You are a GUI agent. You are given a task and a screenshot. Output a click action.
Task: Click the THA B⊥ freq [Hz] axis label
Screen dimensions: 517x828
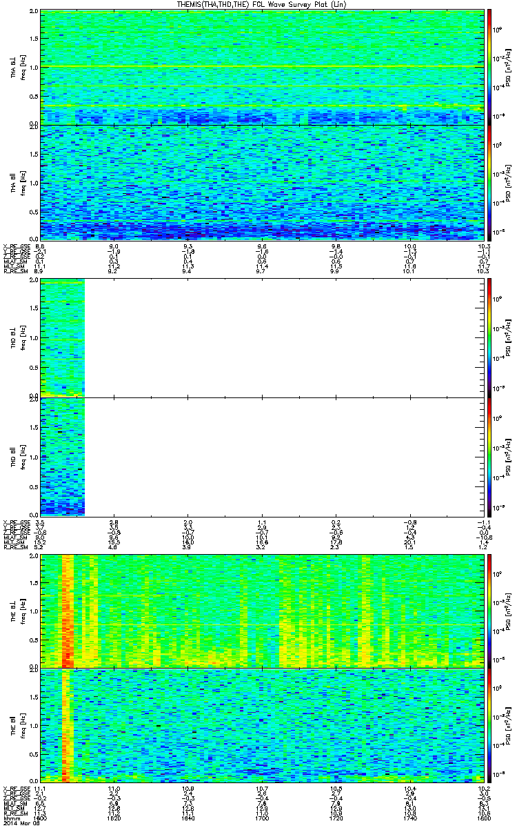click(23, 67)
